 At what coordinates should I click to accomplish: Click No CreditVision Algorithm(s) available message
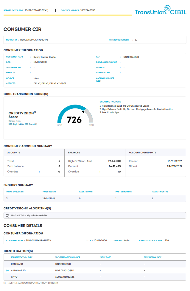click(x=29, y=215)
